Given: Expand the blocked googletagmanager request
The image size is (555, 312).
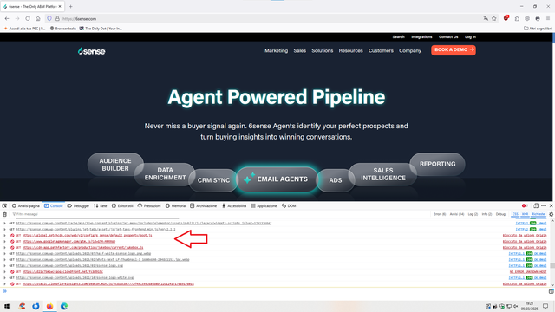Looking at the screenshot, I should coord(4,241).
